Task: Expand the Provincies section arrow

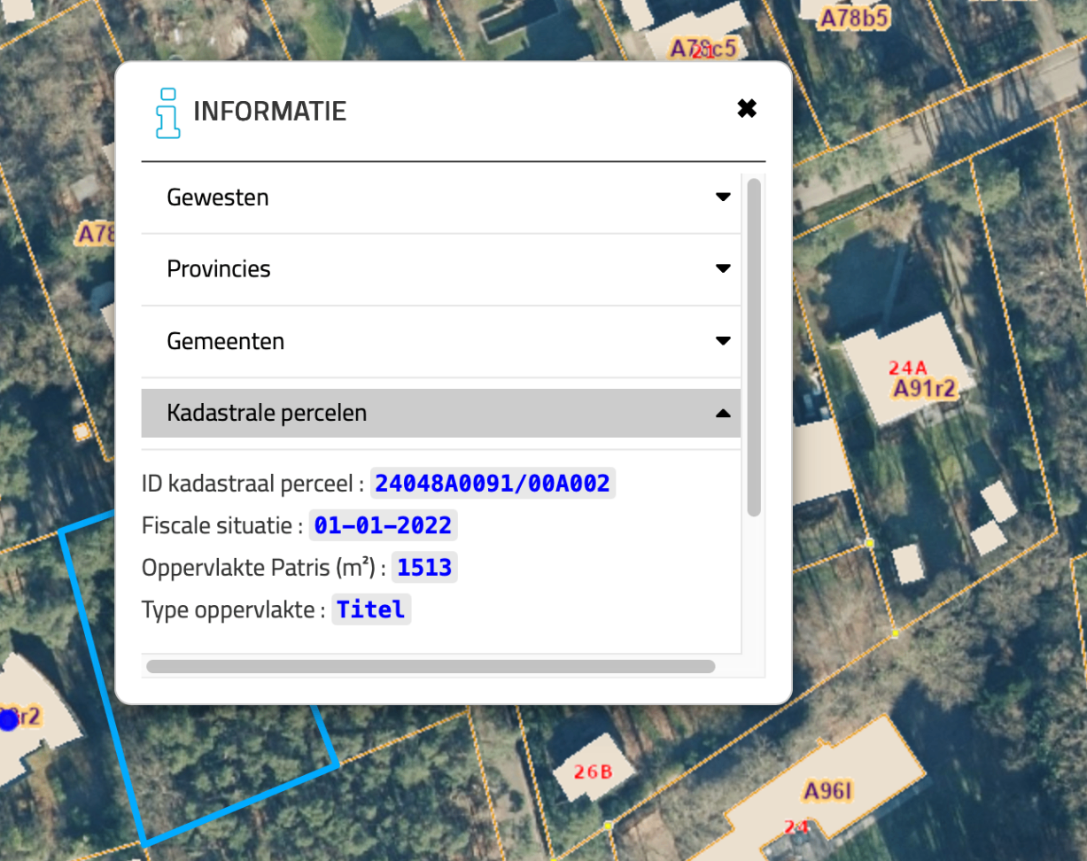Action: click(x=723, y=268)
